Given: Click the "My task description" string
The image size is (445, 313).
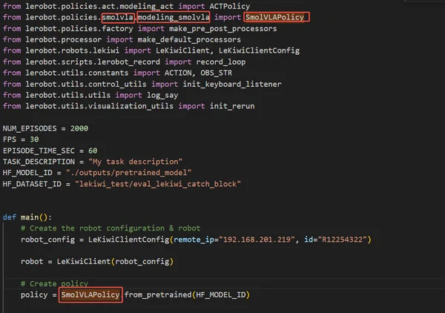Looking at the screenshot, I should (x=135, y=162).
